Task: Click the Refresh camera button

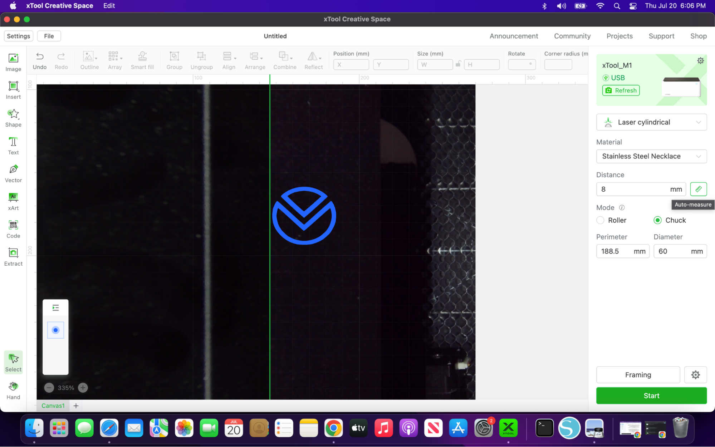Action: coord(621,90)
